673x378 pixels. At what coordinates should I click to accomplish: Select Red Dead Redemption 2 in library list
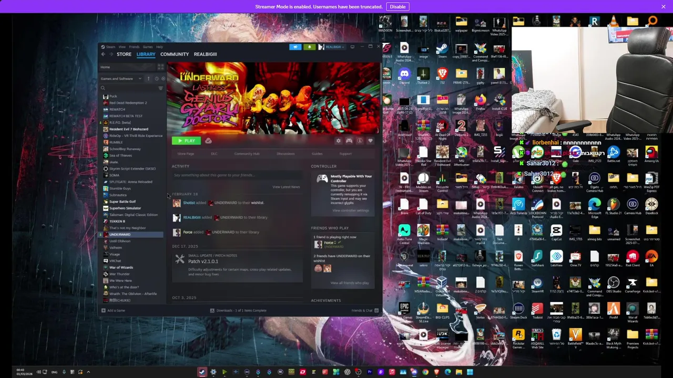(128, 103)
